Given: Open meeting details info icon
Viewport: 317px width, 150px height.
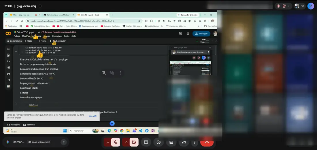Looking at the screenshot, I should pos(40,6).
